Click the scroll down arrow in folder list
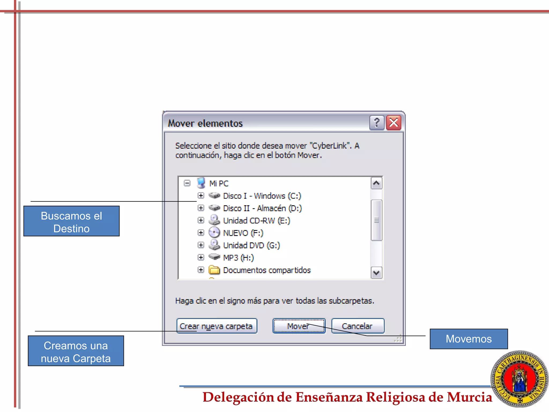Screen dimensions: 549x412 pyautogui.click(x=376, y=273)
